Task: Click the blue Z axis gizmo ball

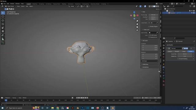Action: click(x=134, y=12)
